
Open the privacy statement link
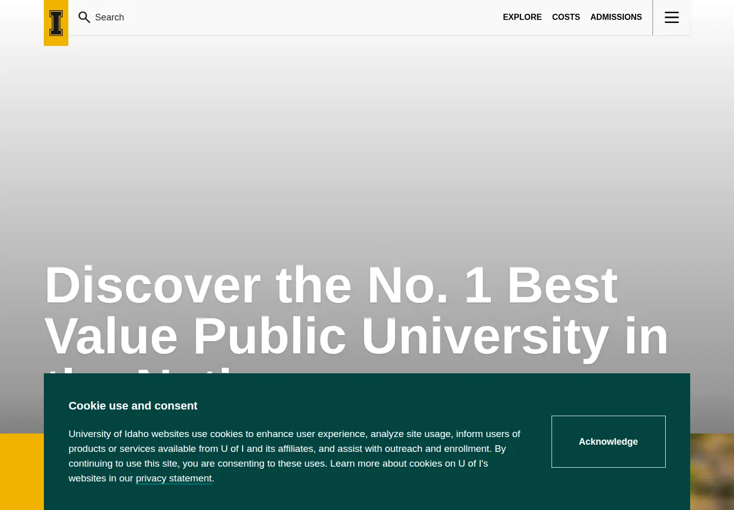tap(174, 478)
